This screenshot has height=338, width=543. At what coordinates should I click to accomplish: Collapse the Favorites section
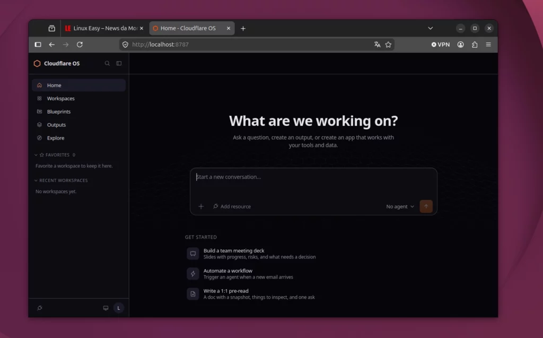[36, 155]
